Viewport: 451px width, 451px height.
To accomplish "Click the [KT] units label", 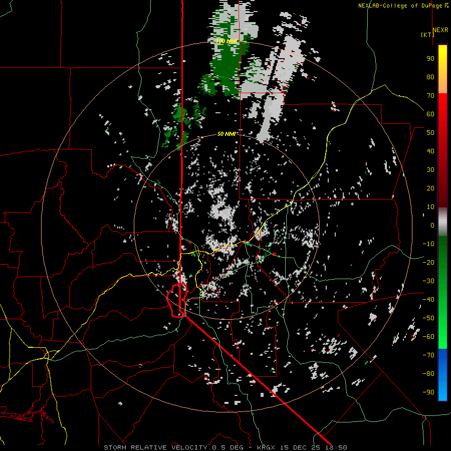I will (x=427, y=35).
